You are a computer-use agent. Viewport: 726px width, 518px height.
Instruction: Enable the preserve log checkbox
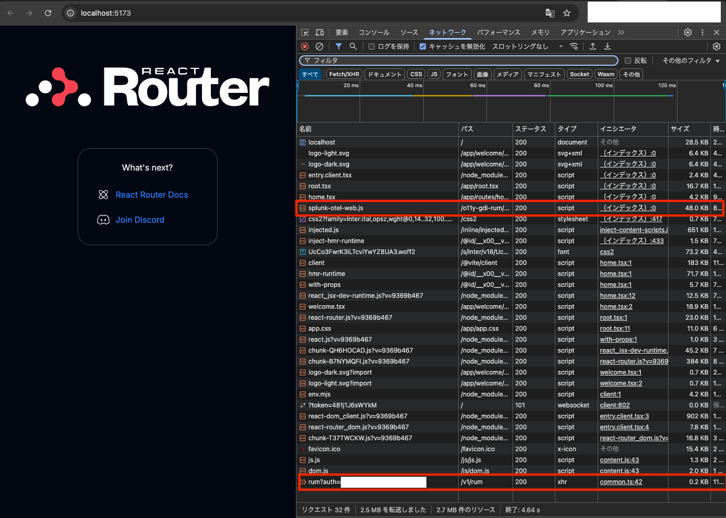(x=372, y=46)
